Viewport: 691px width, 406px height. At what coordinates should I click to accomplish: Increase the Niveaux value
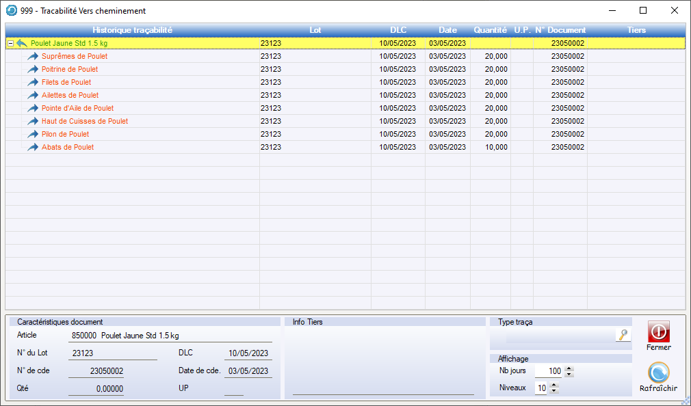click(x=554, y=385)
